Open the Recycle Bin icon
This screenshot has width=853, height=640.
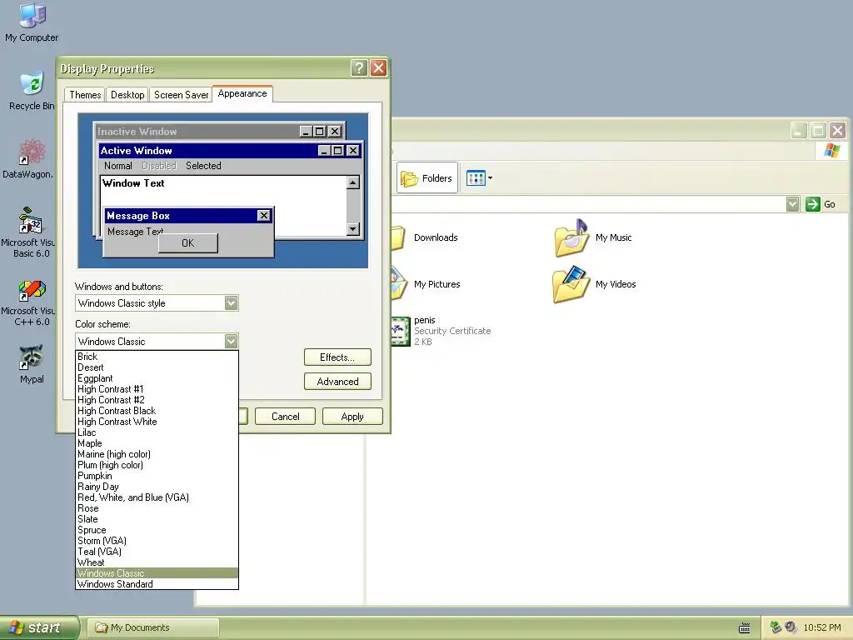32,90
